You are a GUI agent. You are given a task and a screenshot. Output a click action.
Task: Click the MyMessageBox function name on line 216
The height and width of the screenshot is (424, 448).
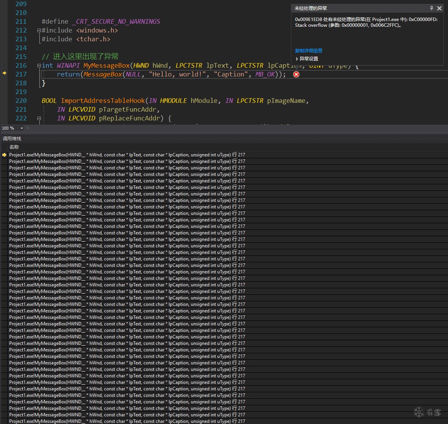(107, 65)
